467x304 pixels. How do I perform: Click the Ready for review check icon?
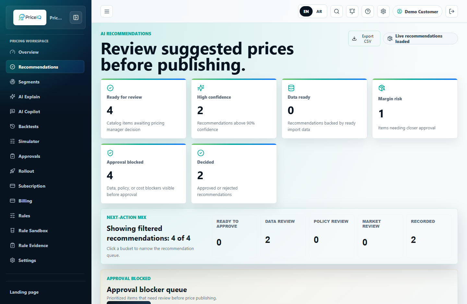110,88
